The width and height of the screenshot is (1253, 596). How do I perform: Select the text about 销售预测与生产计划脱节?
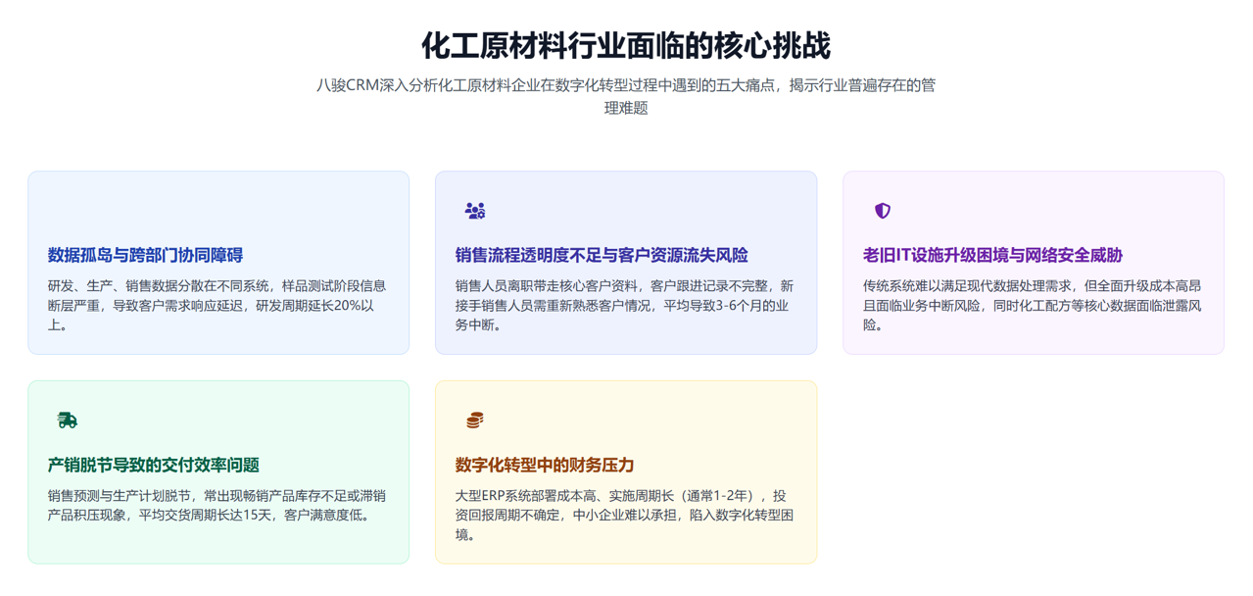coord(217,505)
